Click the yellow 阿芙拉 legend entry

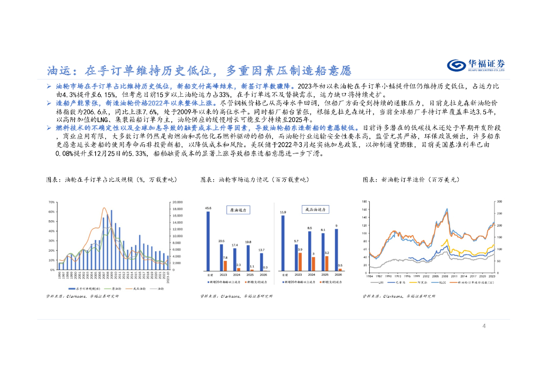point(418,283)
